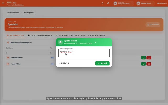168x105 pixels.
Task: Click the Solicitant column header
Action: pyautogui.click(x=9, y=48)
